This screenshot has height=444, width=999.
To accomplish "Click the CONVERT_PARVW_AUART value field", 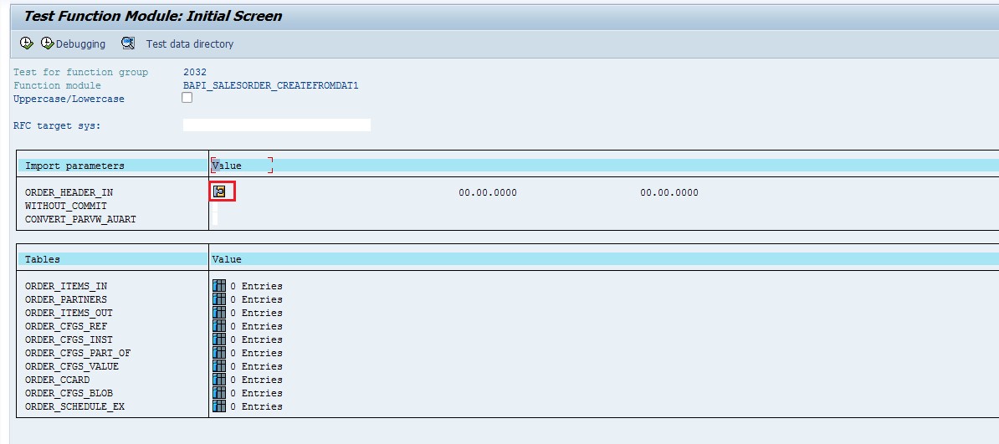I will (214, 219).
